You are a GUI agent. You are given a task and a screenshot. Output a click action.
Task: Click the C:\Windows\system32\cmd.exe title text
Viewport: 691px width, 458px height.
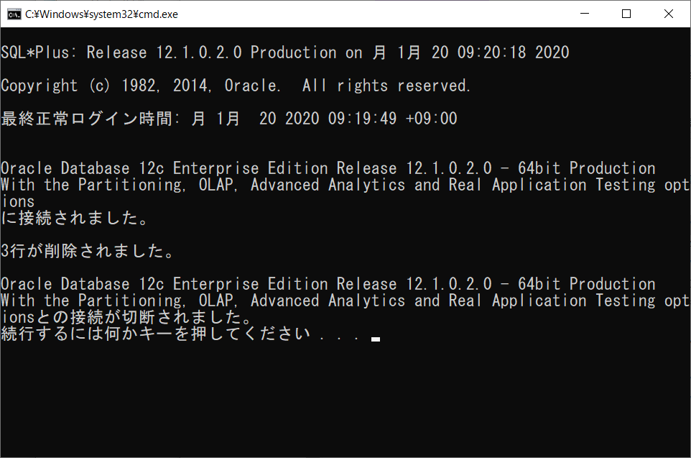coord(101,14)
